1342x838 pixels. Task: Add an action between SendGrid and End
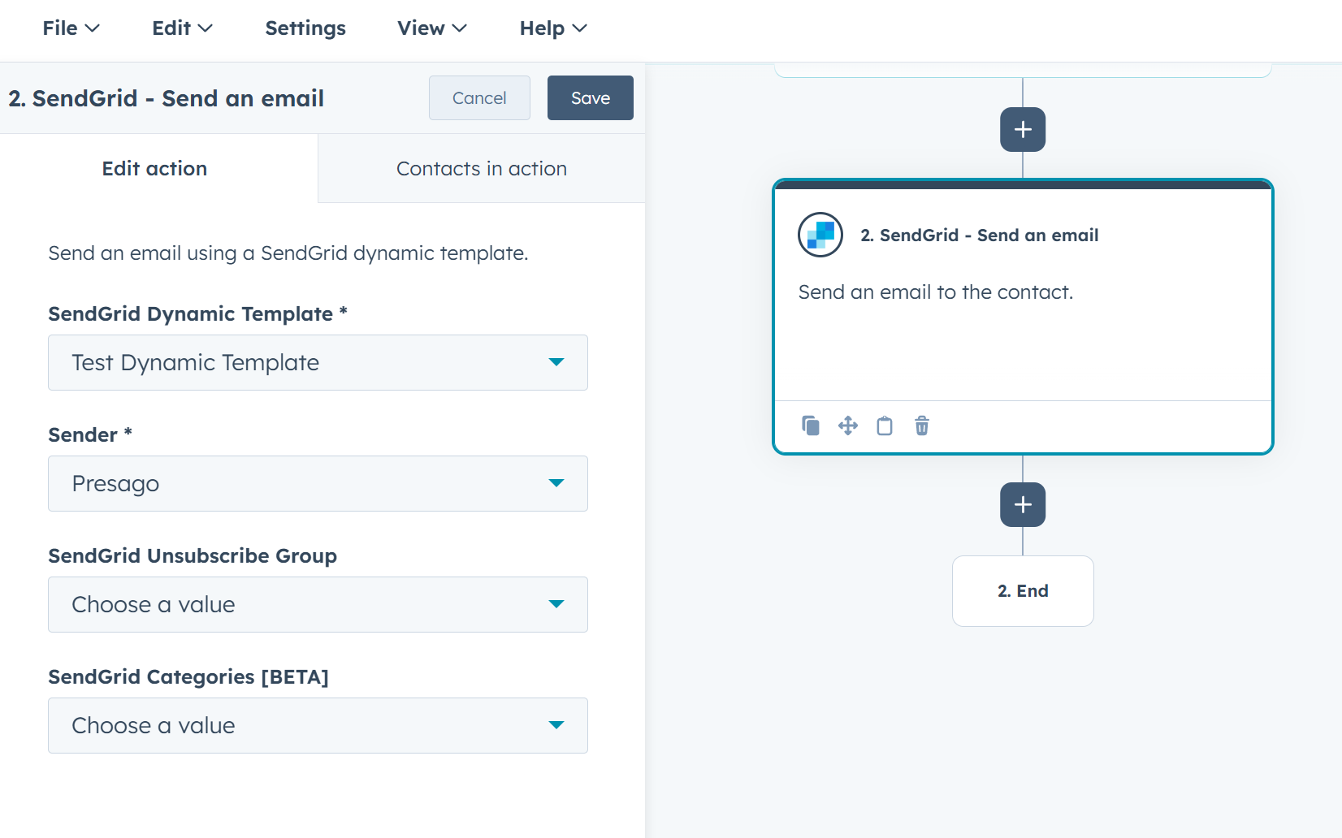click(1022, 504)
